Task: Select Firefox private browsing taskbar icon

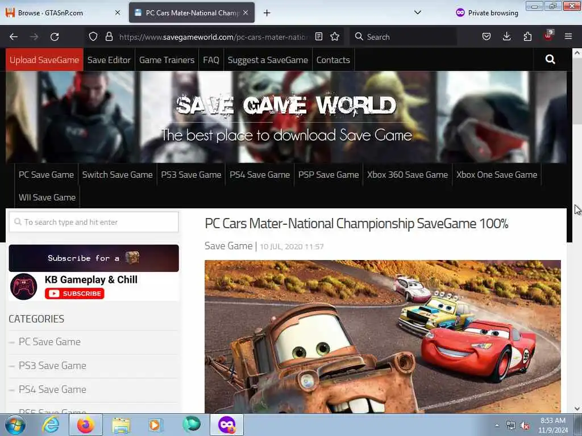Action: (x=227, y=425)
